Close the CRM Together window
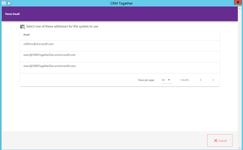Image resolution: width=243 pixels, height=150 pixels. pos(238,2)
